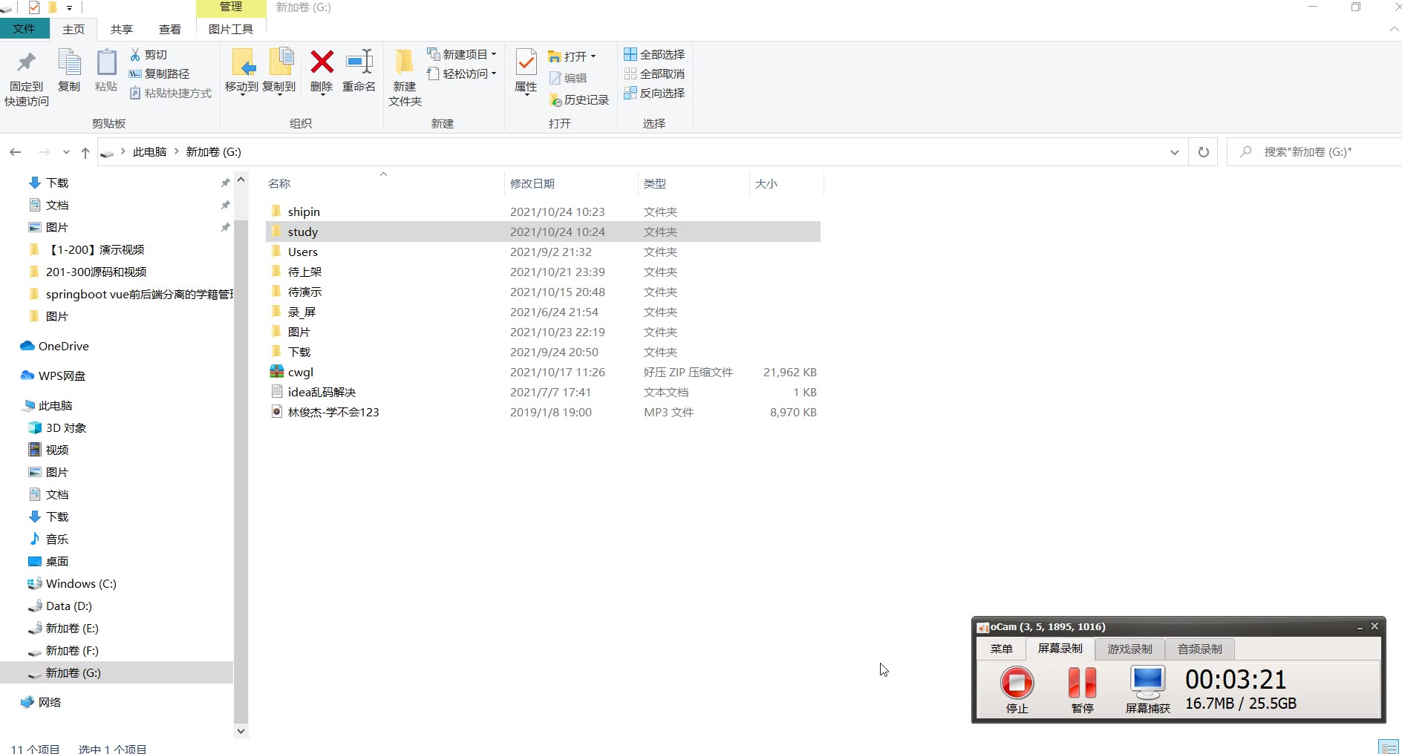The image size is (1402, 754).
Task: Go back to previous folder
Action: (16, 152)
